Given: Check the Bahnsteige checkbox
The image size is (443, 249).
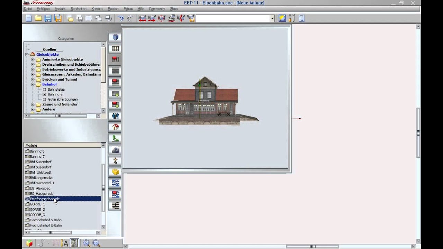Looking at the screenshot, I should (x=44, y=89).
